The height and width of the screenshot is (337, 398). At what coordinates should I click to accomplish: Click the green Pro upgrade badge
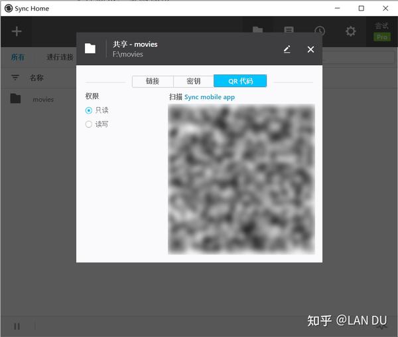click(x=382, y=37)
